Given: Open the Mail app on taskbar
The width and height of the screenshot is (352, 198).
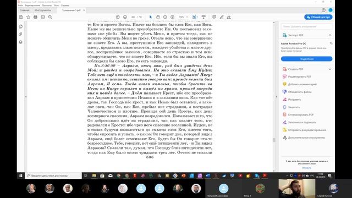Looking at the screenshot, I should click(x=111, y=175).
